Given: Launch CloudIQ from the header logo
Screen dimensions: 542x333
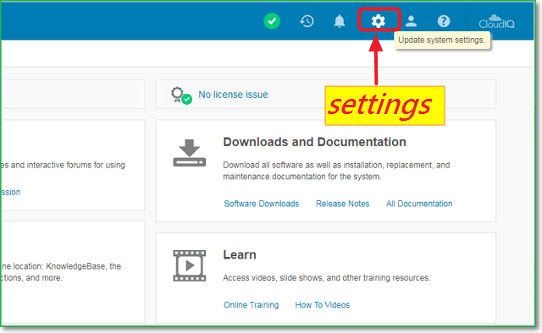Looking at the screenshot, I should click(x=496, y=21).
